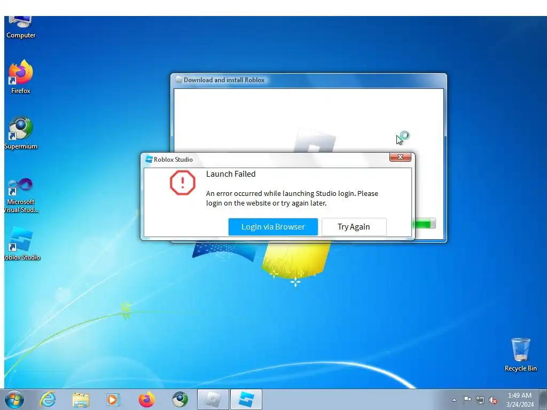
Task: Click the error message about Studio login
Action: (x=292, y=198)
